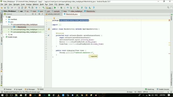Open the VCS menu

tap(56, 4)
